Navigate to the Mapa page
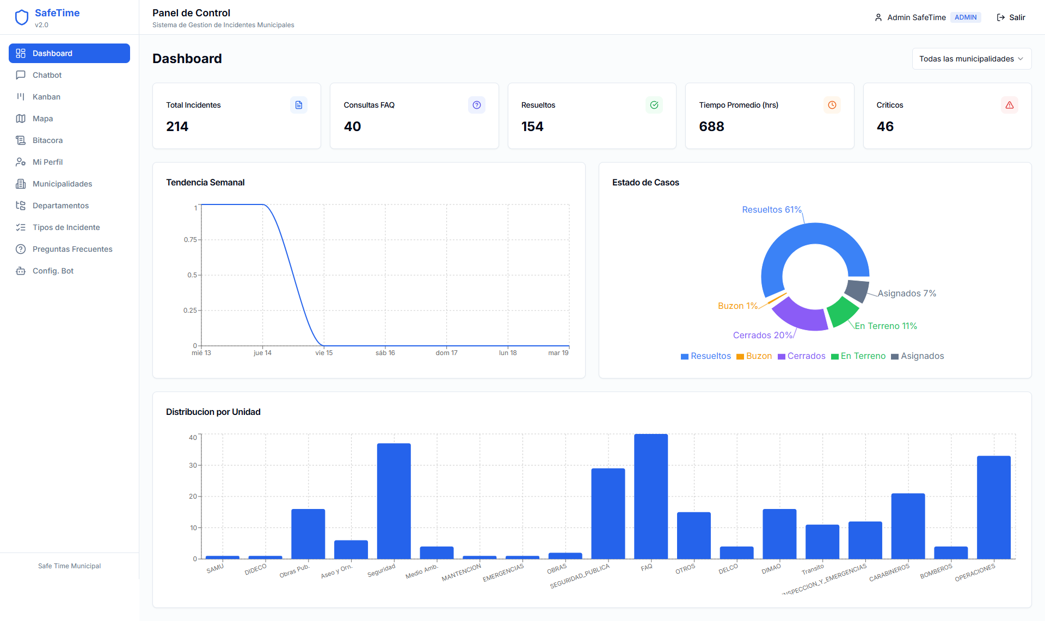The image size is (1045, 621). pyautogui.click(x=69, y=119)
